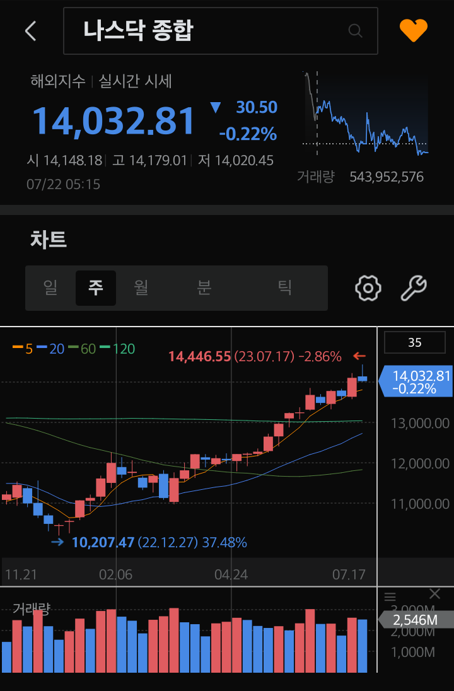454x691 pixels.
Task: Click the 11,000.00 price axis label
Action: [x=420, y=504]
